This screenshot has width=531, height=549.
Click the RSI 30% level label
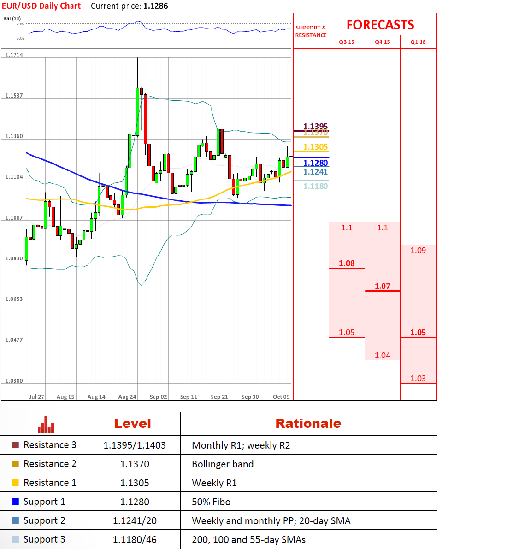click(20, 38)
